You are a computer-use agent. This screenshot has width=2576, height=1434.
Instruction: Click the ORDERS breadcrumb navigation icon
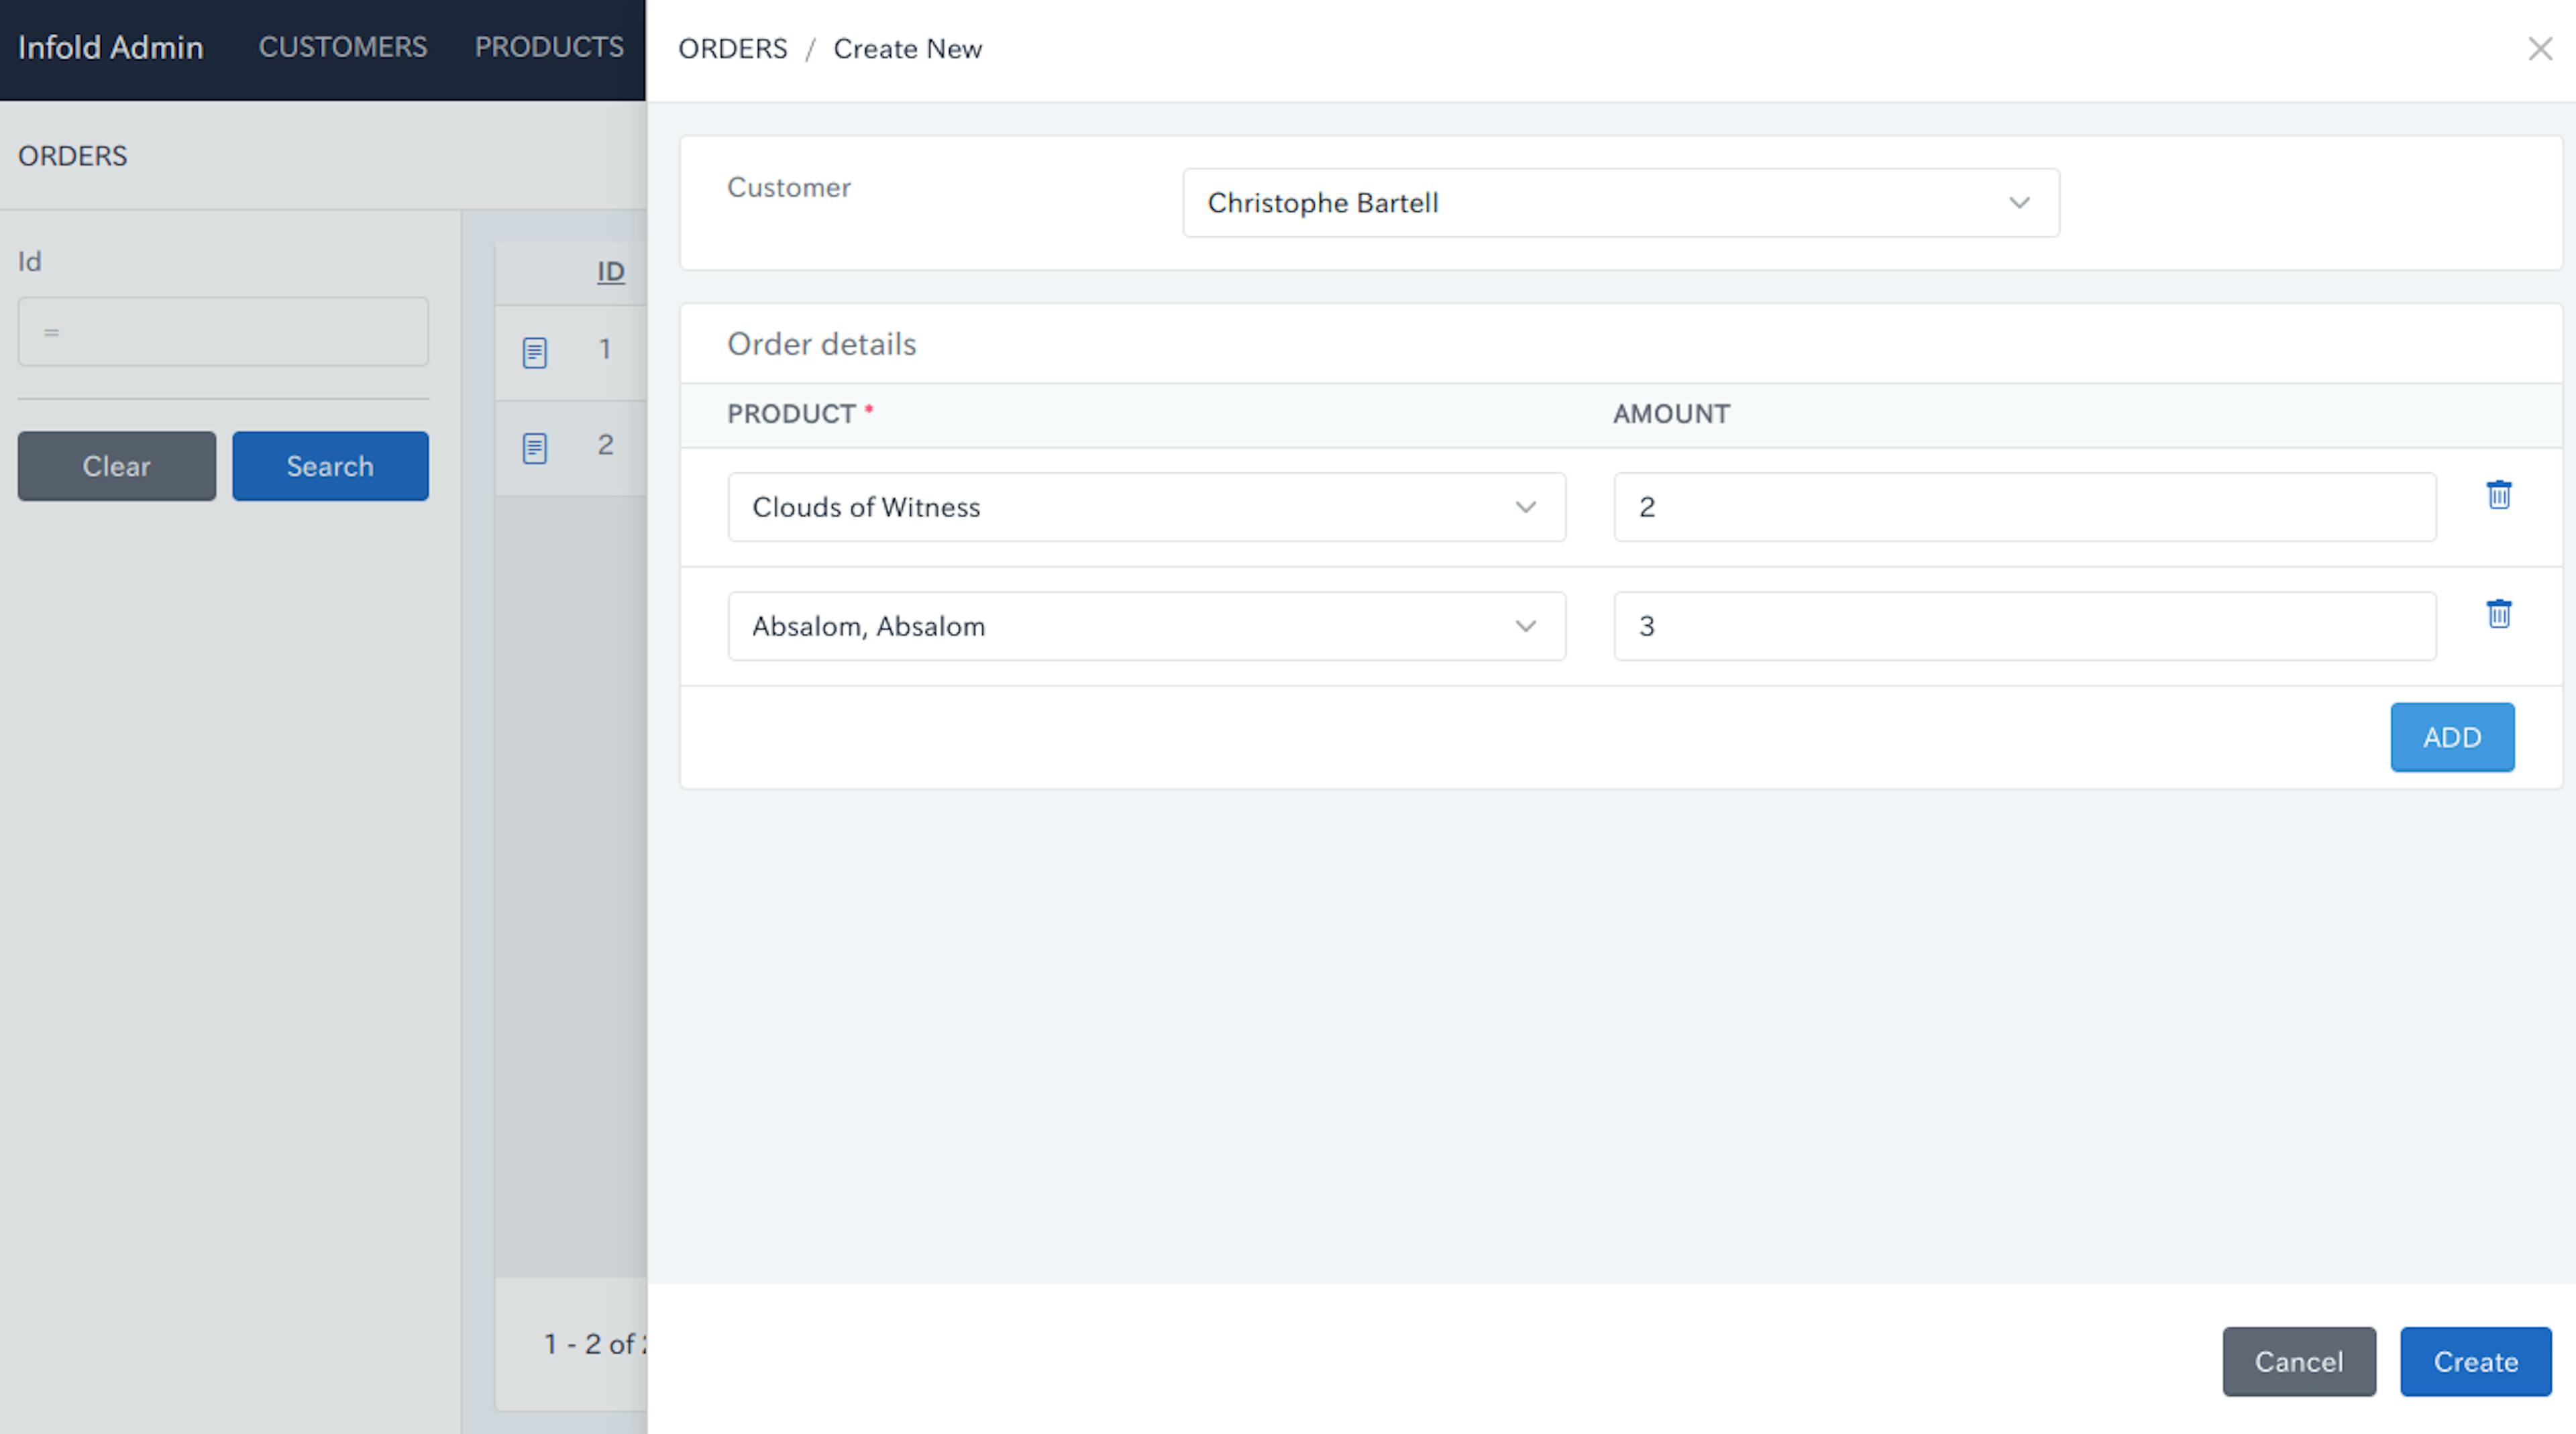[733, 48]
